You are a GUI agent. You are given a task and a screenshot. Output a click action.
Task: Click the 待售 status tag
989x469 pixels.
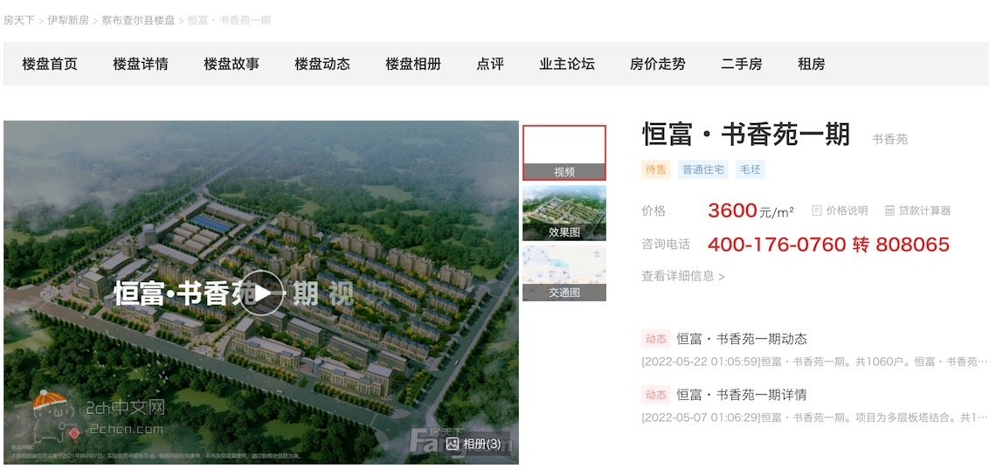click(x=656, y=169)
